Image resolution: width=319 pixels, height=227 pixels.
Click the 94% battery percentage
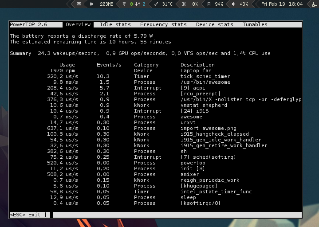(x=219, y=4)
